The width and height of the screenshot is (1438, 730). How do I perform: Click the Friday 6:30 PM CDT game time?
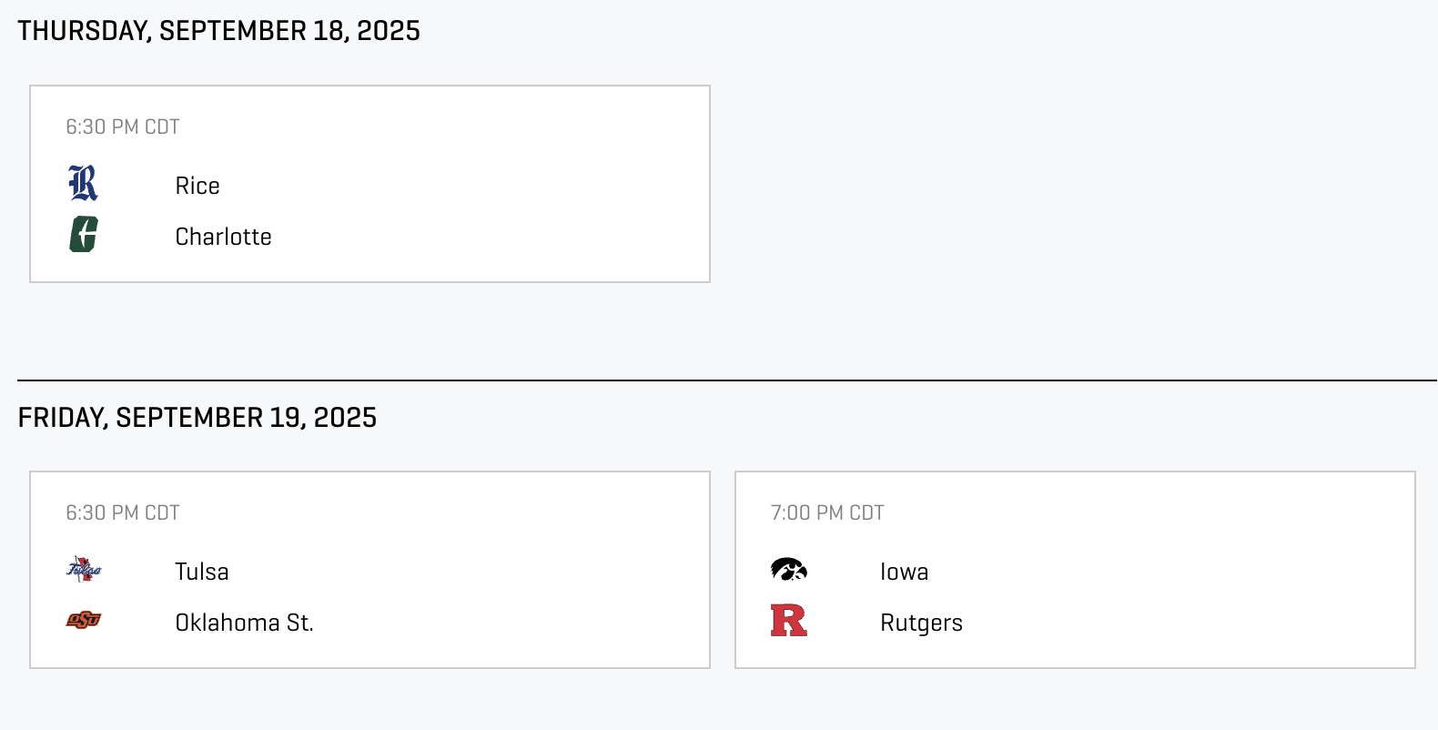(123, 512)
